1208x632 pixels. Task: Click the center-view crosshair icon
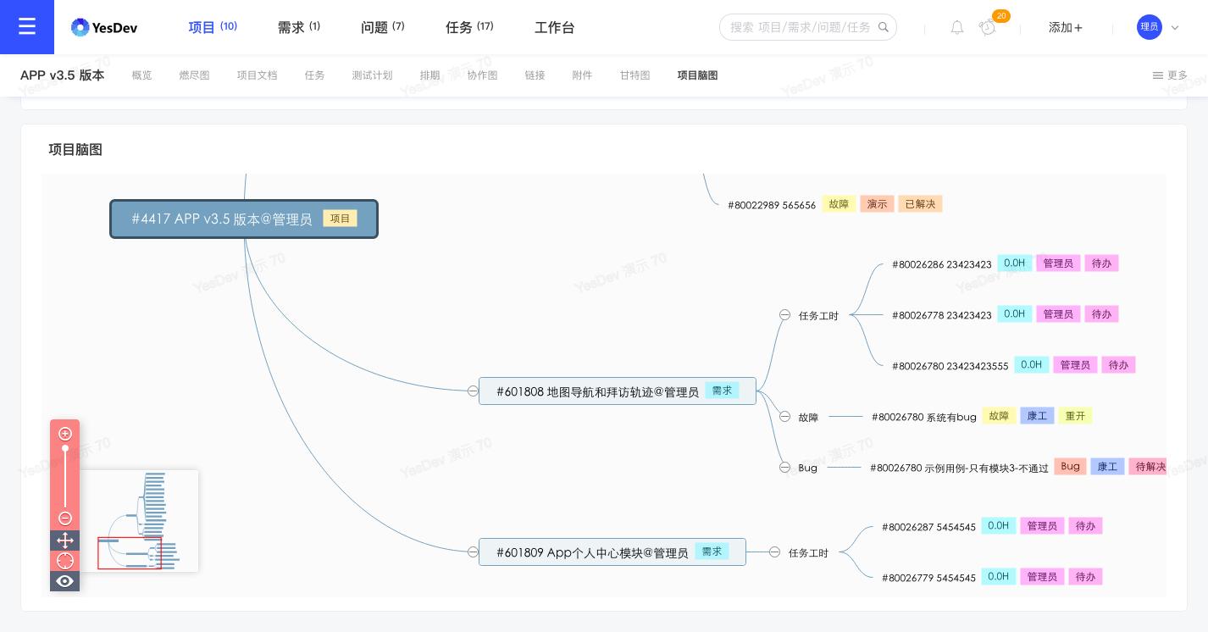point(65,561)
